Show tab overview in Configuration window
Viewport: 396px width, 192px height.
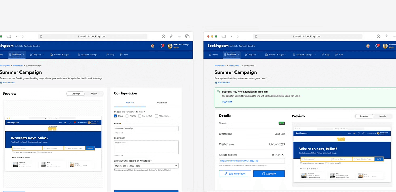(x=187, y=36)
